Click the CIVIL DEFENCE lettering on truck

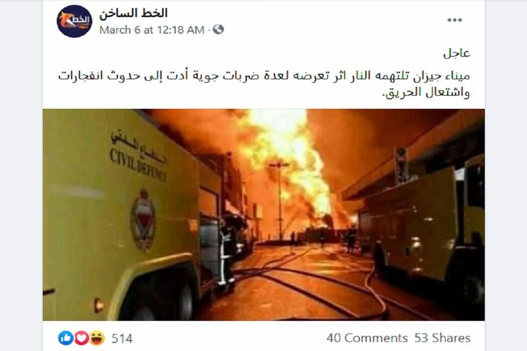tap(138, 166)
